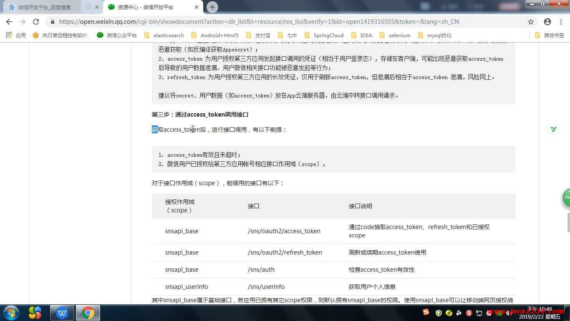Open the Chrome taskbar icon
570x321 pixels.
(x=88, y=313)
